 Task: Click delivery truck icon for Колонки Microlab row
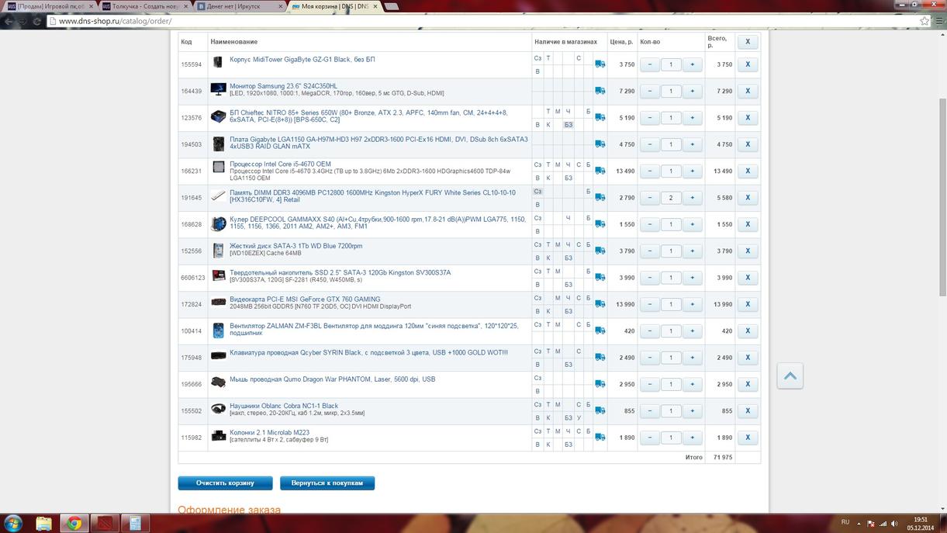point(600,438)
